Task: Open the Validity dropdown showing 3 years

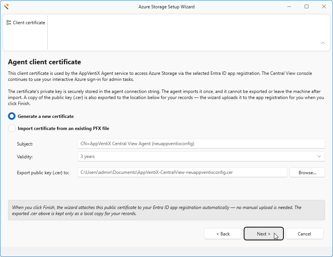Action: click(201, 156)
